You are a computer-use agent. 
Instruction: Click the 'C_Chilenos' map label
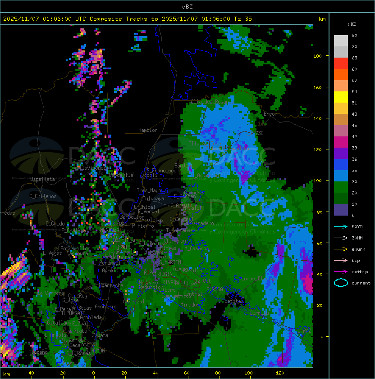(x=43, y=196)
